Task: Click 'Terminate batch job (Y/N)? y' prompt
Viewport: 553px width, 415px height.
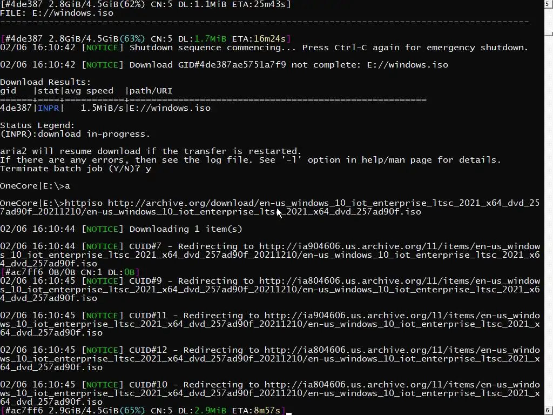Action: [76, 169]
